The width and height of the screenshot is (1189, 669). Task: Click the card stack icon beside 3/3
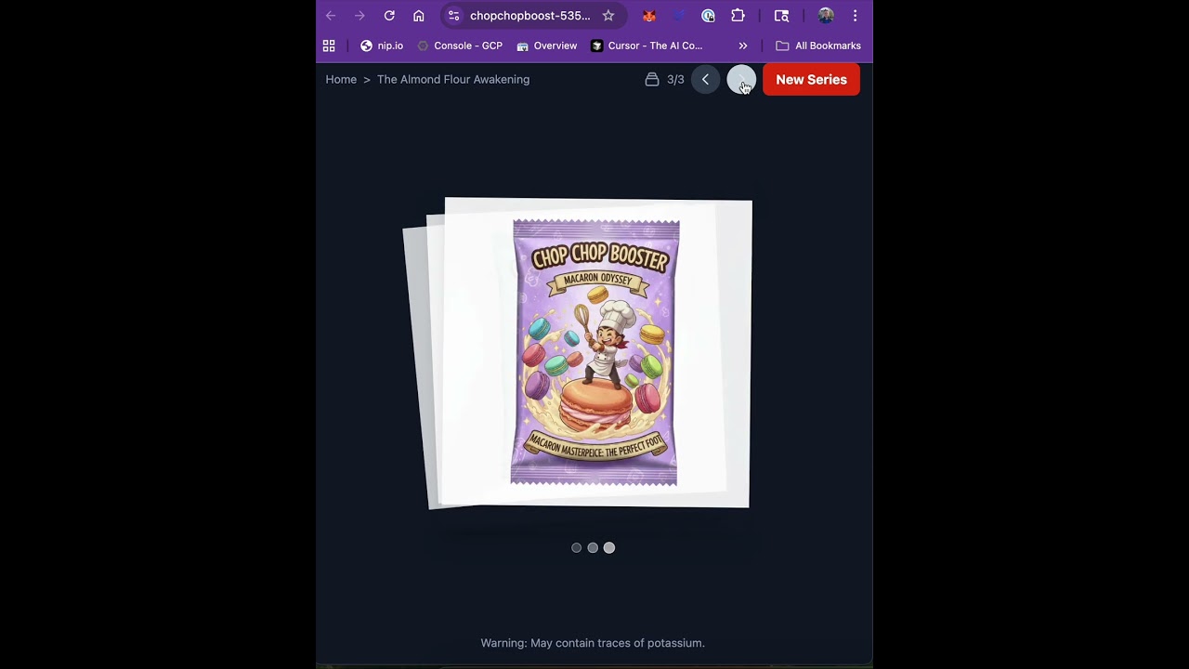(x=652, y=80)
